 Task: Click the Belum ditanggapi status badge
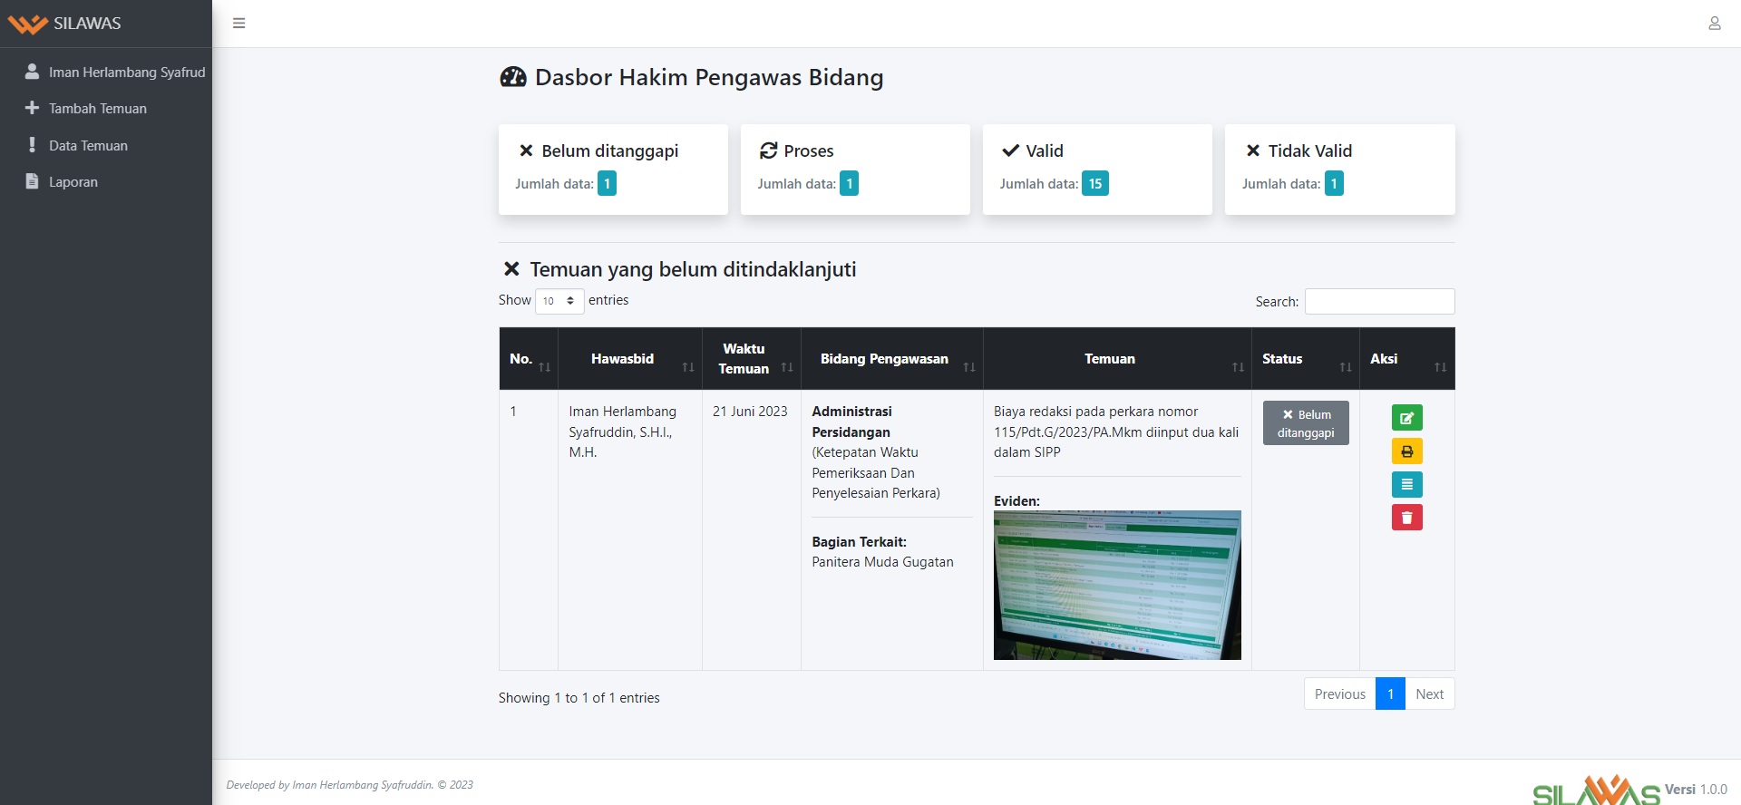(1305, 423)
